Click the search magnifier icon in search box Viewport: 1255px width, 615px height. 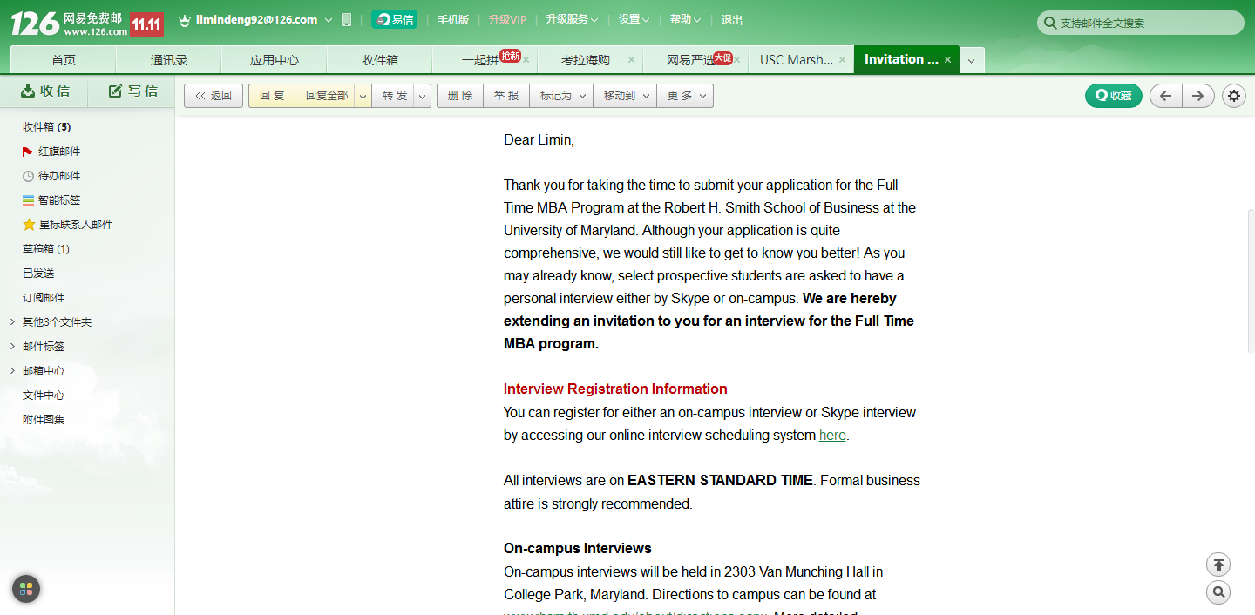(x=1049, y=23)
